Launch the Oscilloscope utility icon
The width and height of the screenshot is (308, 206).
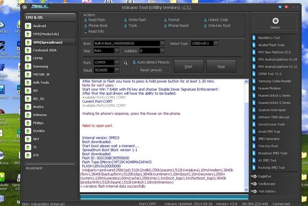[254, 184]
